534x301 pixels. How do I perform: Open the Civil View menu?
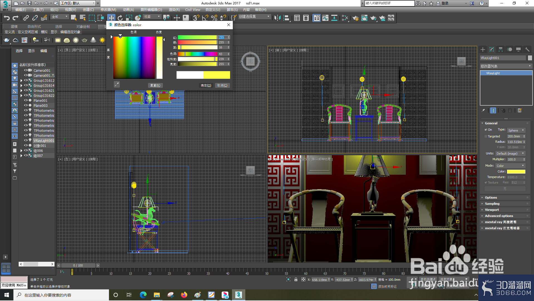(193, 10)
